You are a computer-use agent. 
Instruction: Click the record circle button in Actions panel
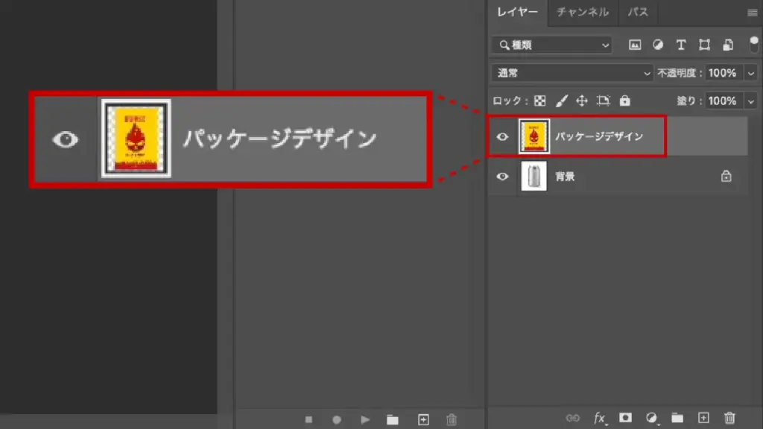tap(337, 420)
